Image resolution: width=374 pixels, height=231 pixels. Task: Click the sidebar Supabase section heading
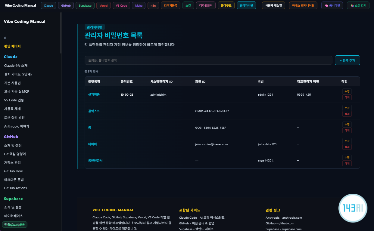(x=13, y=199)
